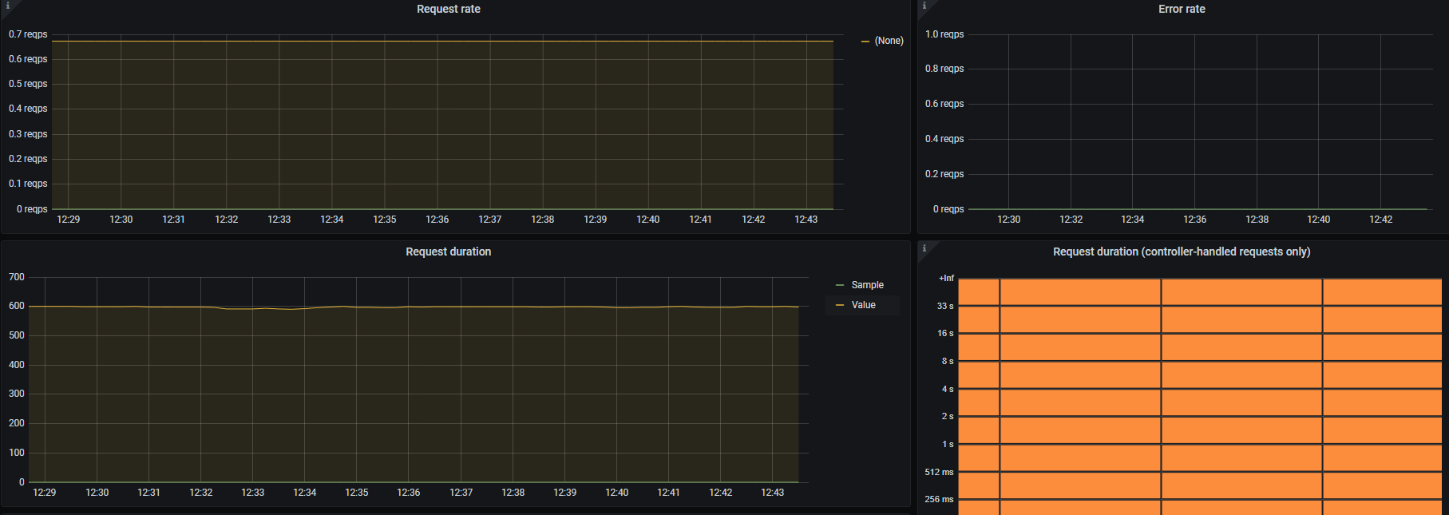The width and height of the screenshot is (1449, 515).
Task: Click the 1.0 reqps label in Error rate
Action: pos(944,34)
